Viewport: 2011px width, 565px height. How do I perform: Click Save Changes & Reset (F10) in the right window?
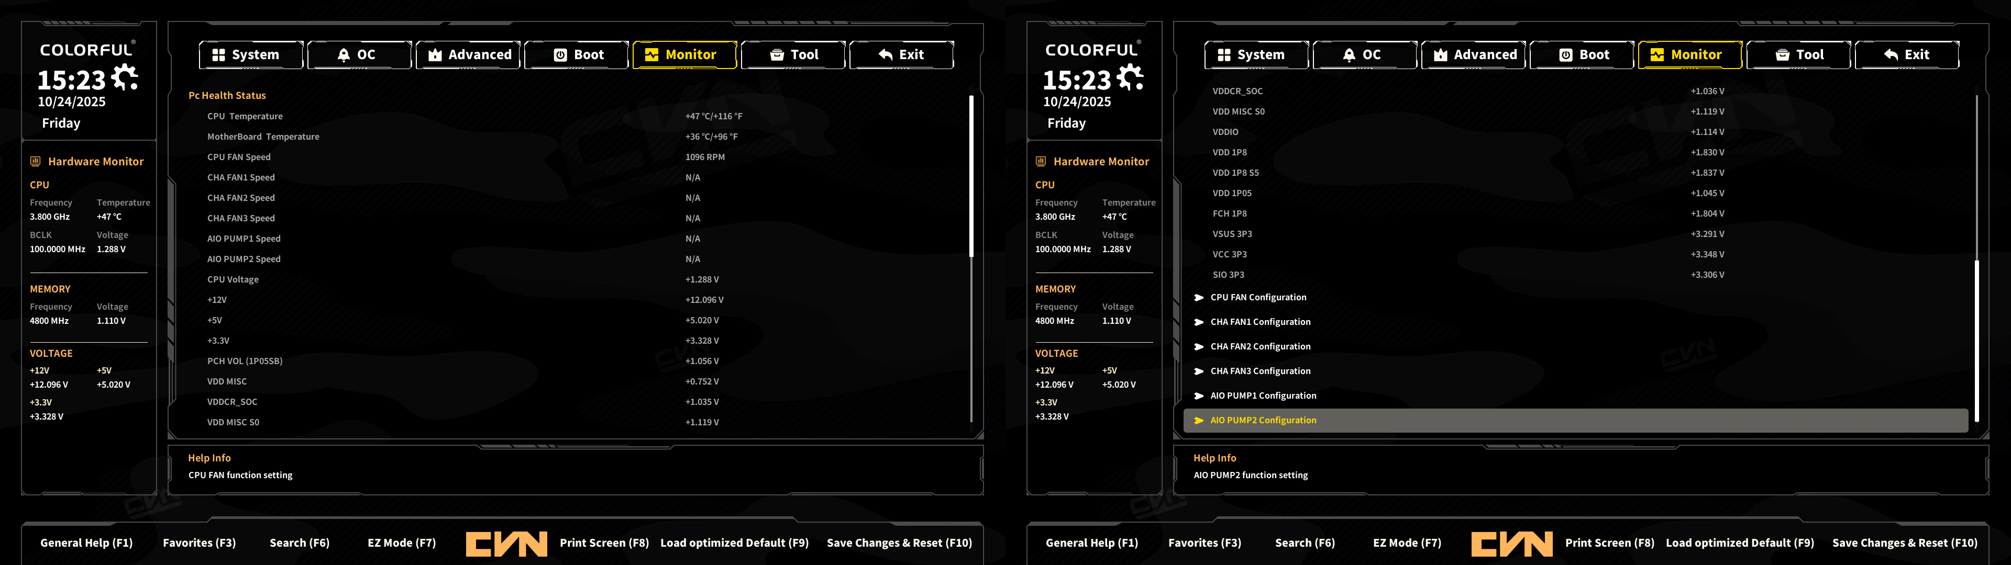tap(1904, 543)
